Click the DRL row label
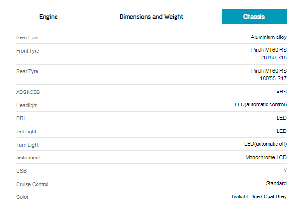Screen dimensions: 306x215 click(x=21, y=118)
